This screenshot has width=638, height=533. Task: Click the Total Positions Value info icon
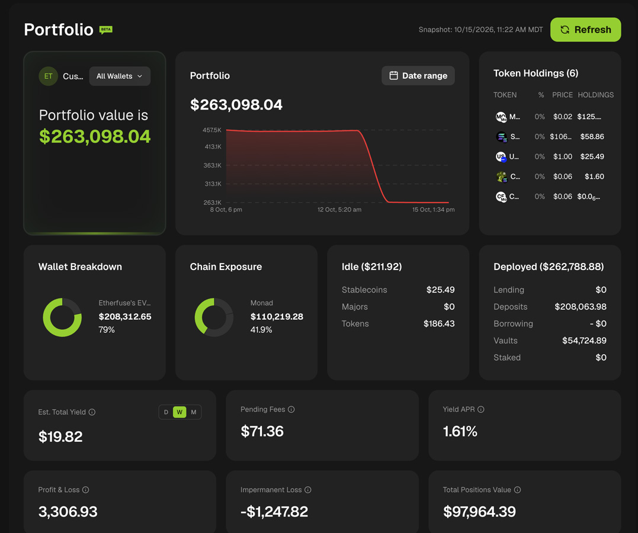[518, 490]
